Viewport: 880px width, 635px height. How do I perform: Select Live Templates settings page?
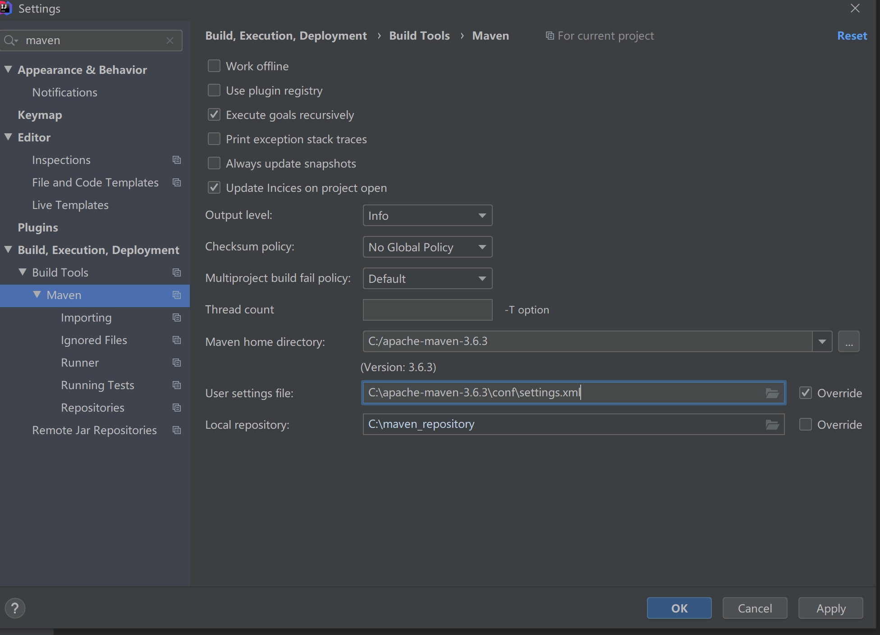70,205
